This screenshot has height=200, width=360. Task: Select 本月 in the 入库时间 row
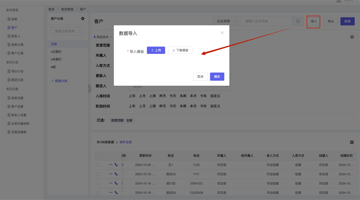(x=193, y=96)
